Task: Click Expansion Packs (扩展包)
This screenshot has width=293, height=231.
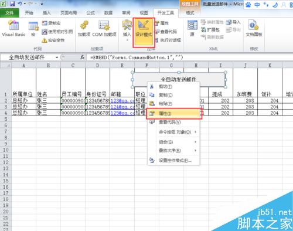Action: [x=210, y=30]
